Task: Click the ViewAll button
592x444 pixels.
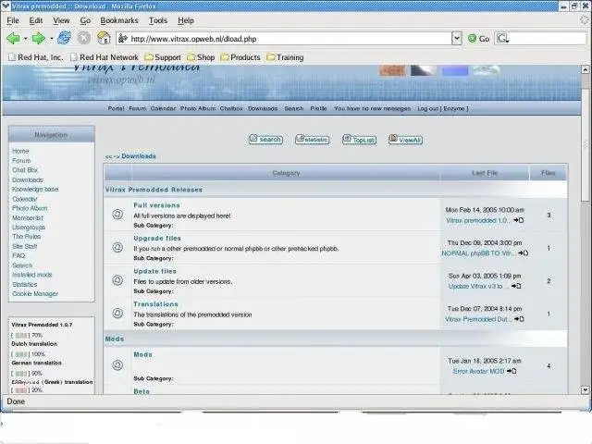Action: click(x=405, y=140)
